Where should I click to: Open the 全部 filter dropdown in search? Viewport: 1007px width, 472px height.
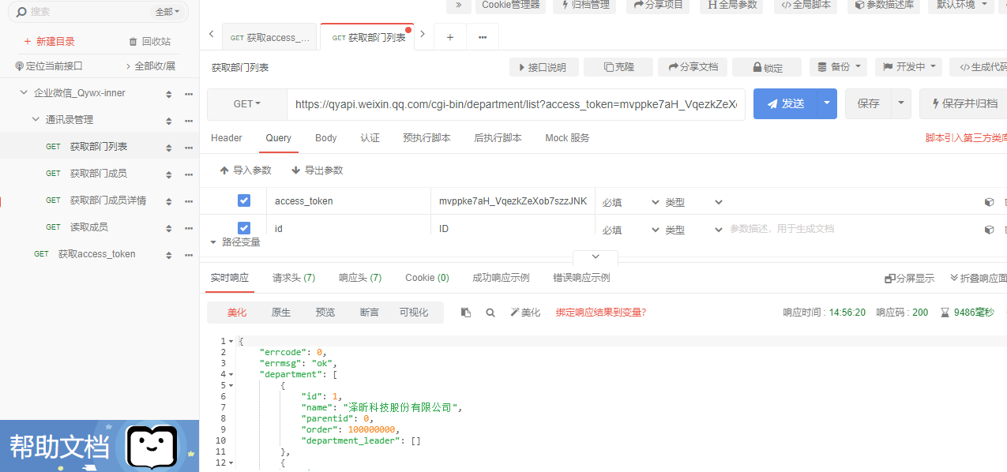pos(167,12)
